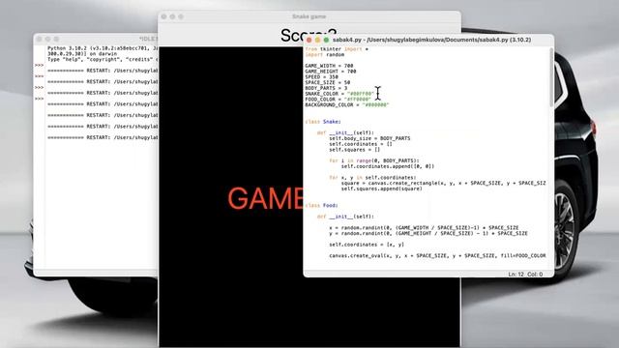Click 'def __init__(self):' under class Food
The height and width of the screenshot is (348, 619).
click(345, 217)
